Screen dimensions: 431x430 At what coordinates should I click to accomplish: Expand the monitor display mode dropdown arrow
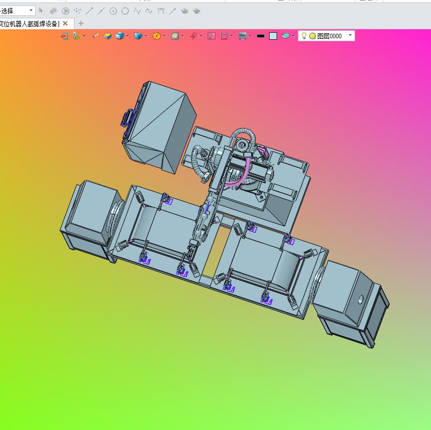(250, 36)
